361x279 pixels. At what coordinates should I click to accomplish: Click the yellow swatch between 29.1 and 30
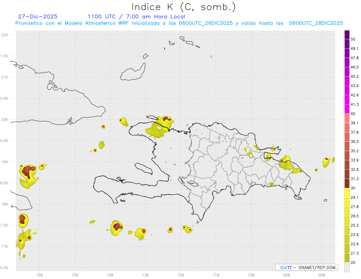pos(347,193)
